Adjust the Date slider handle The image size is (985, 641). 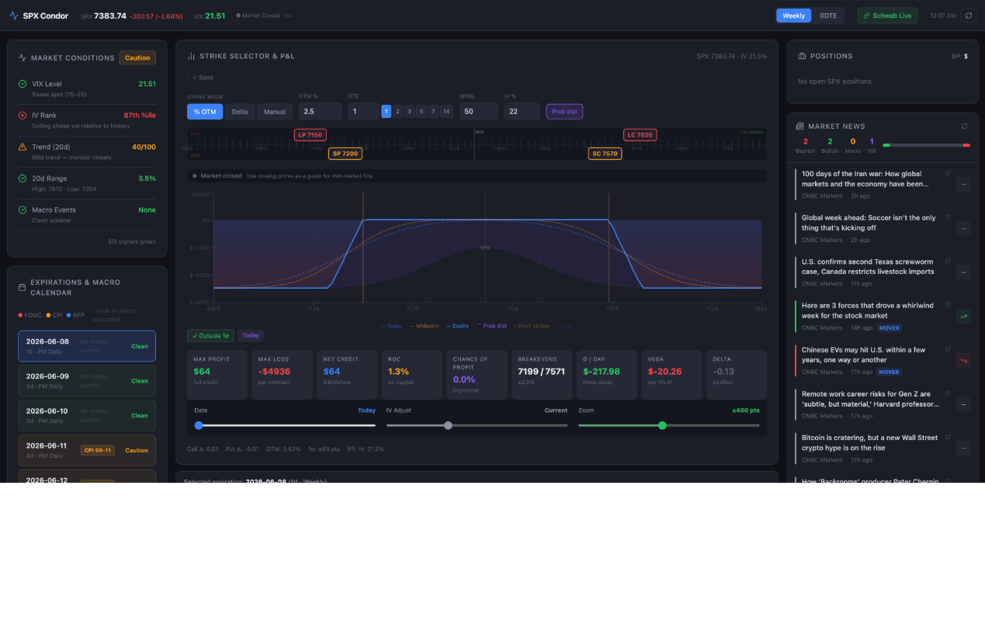pyautogui.click(x=199, y=425)
